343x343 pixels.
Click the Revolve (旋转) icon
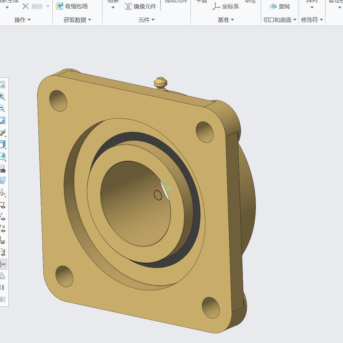click(273, 6)
